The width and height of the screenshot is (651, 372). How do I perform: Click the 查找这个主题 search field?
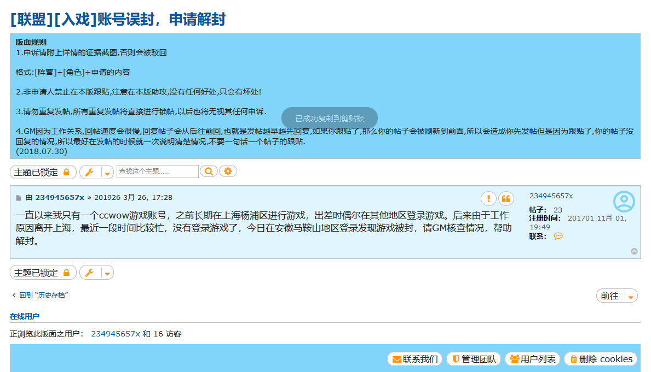159,171
